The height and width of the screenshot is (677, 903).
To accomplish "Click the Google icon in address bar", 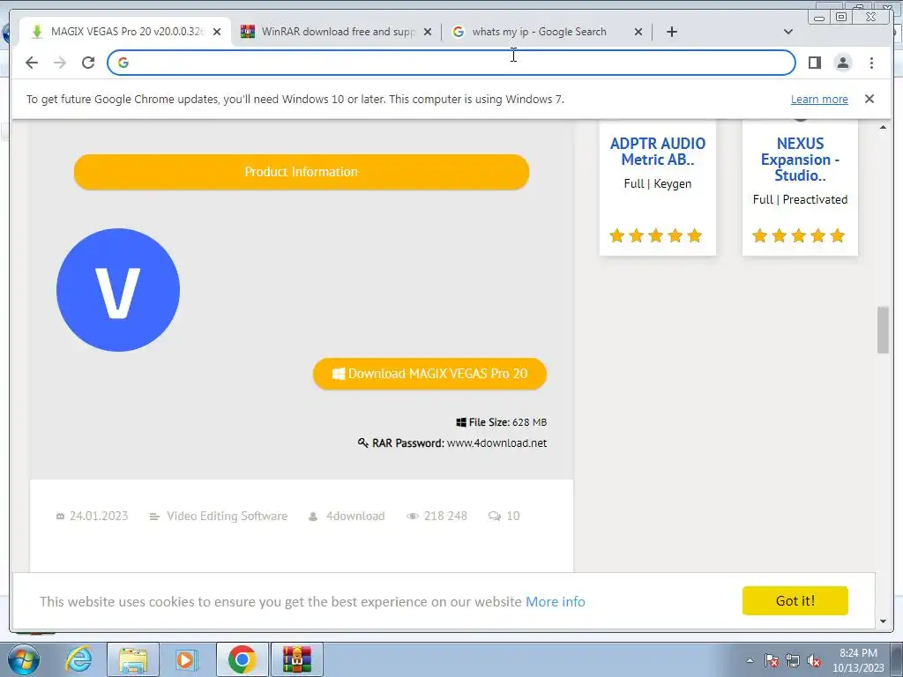I will pyautogui.click(x=123, y=63).
